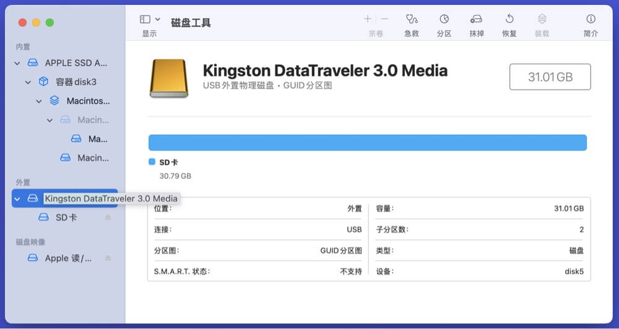
Task: Click the 连接 value USB
Action: (x=354, y=229)
